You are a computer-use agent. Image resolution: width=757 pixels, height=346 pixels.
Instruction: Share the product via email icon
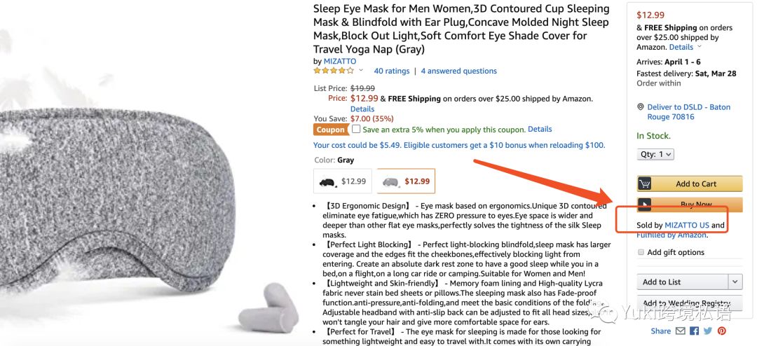(x=680, y=331)
